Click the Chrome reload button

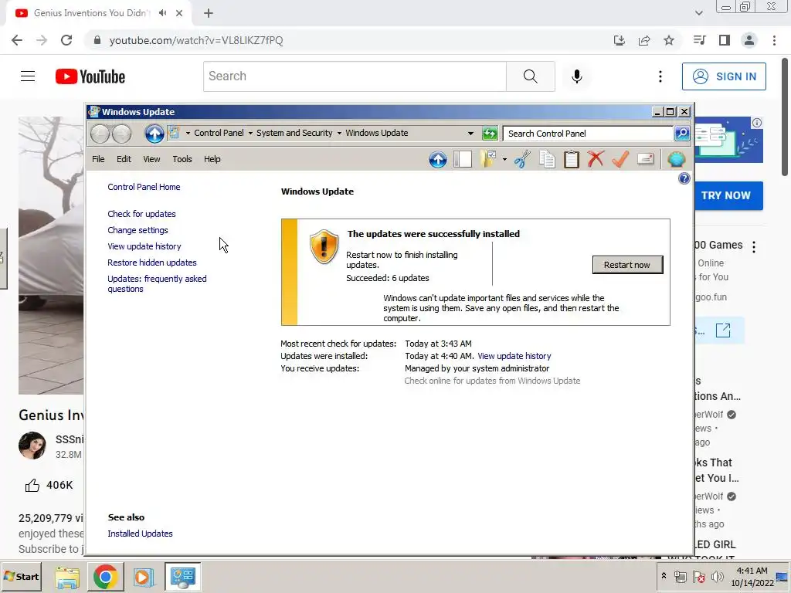click(66, 40)
